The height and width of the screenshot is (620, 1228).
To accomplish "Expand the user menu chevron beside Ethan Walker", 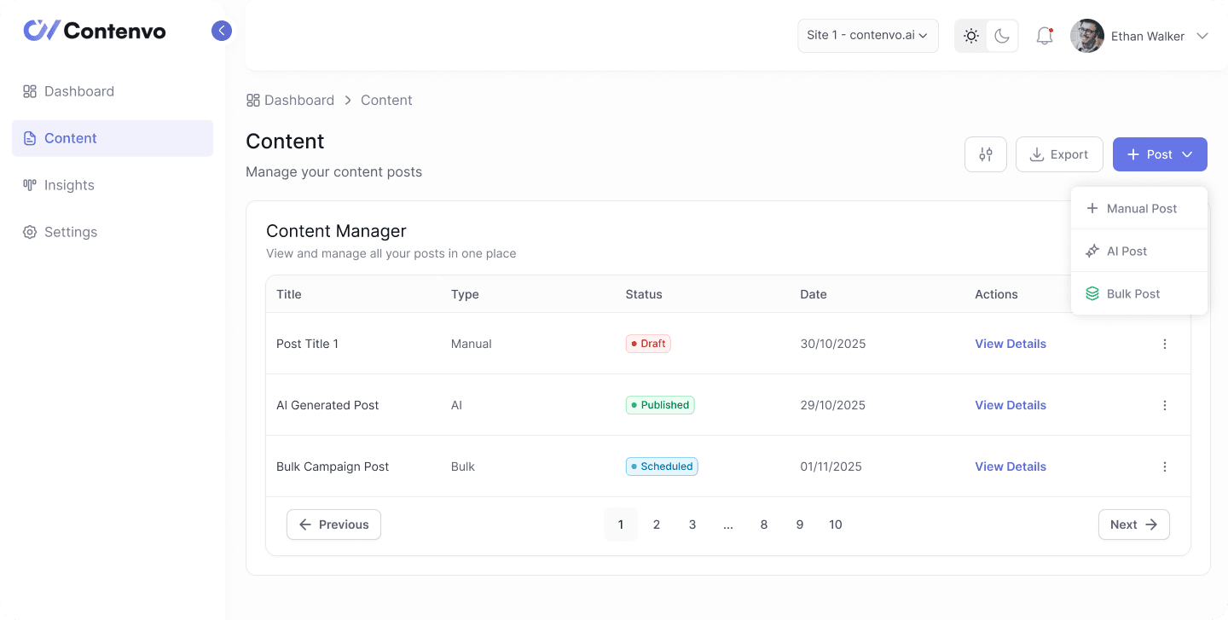I will tap(1202, 36).
